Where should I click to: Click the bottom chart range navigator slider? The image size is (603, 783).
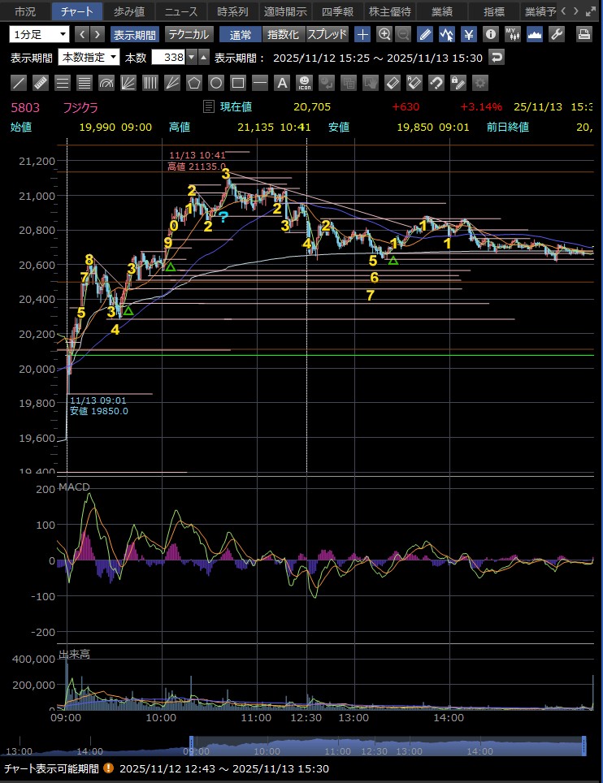[387, 746]
